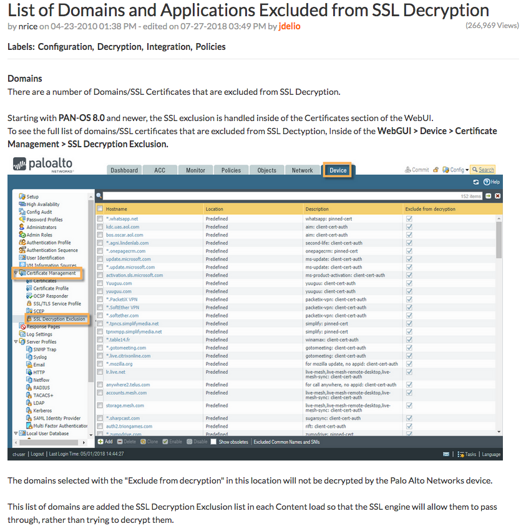The image size is (526, 526).
Task: Click the mail icon in the status bar
Action: pos(446,454)
